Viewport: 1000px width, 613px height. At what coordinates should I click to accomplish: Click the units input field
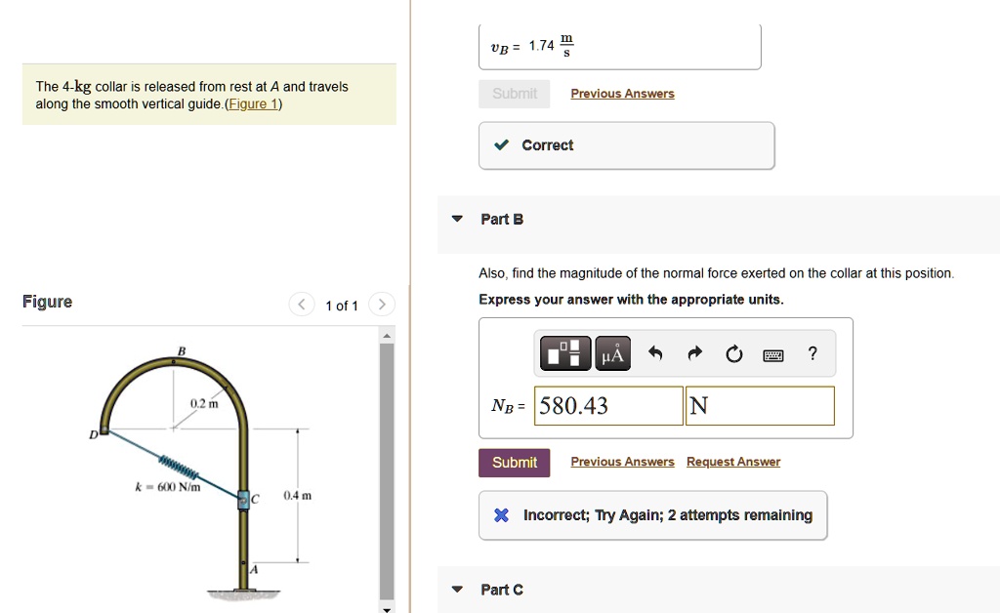coord(761,406)
